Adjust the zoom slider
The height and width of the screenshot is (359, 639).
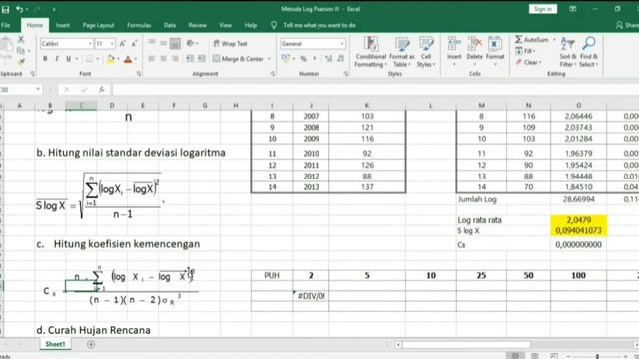pyautogui.click(x=597, y=356)
